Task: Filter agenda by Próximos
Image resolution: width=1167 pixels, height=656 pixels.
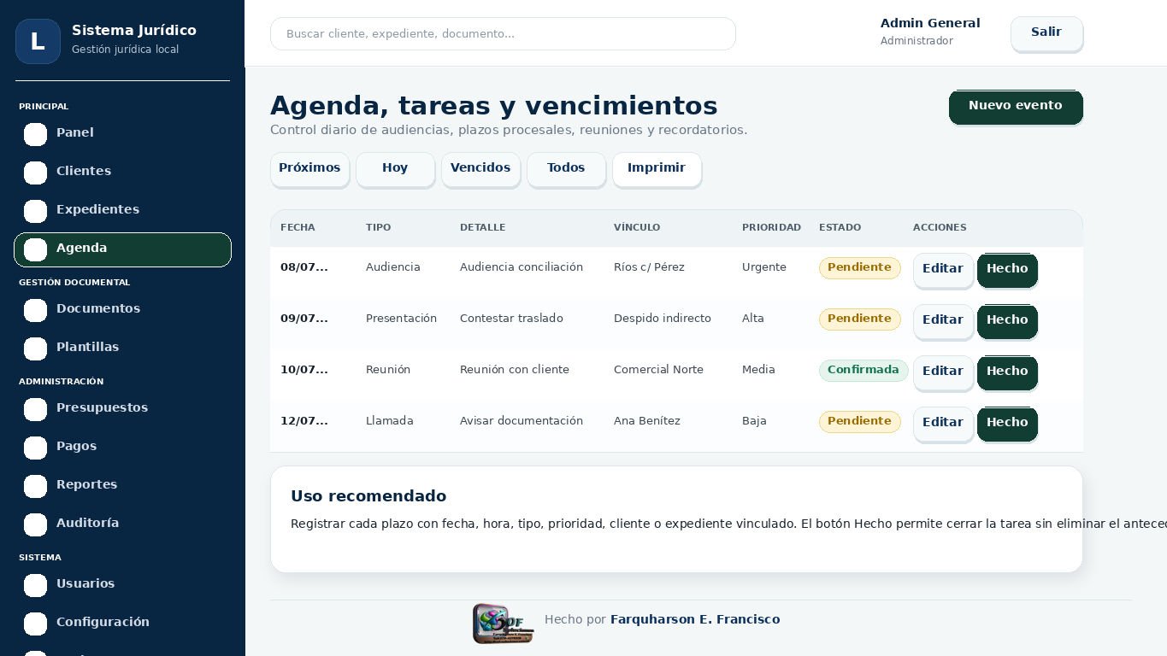Action: click(x=309, y=169)
